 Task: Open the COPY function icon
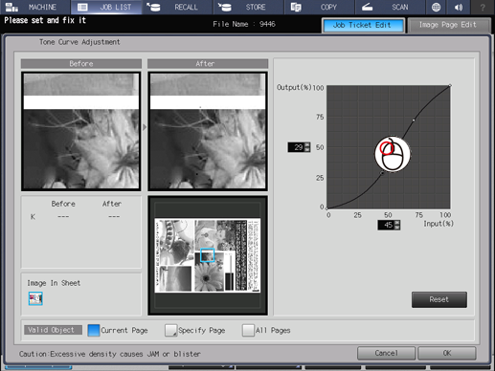(x=296, y=7)
